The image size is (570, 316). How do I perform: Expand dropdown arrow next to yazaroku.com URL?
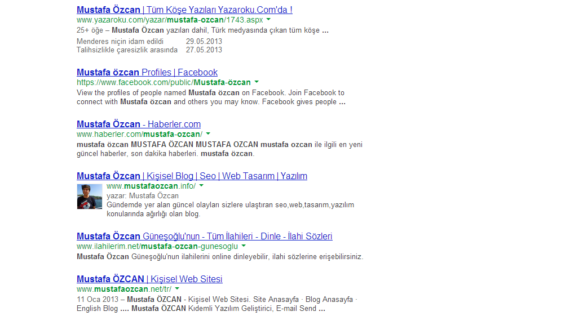(x=268, y=19)
